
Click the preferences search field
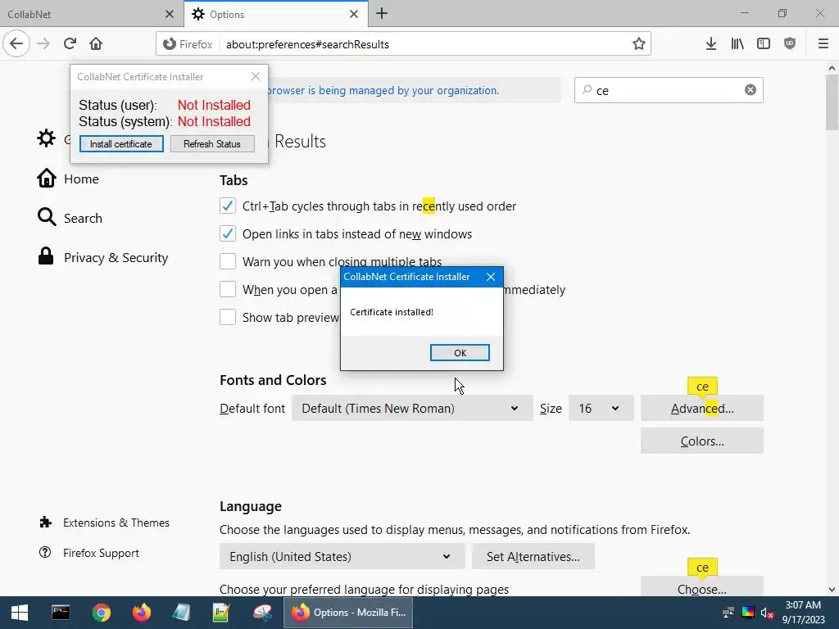(x=669, y=90)
